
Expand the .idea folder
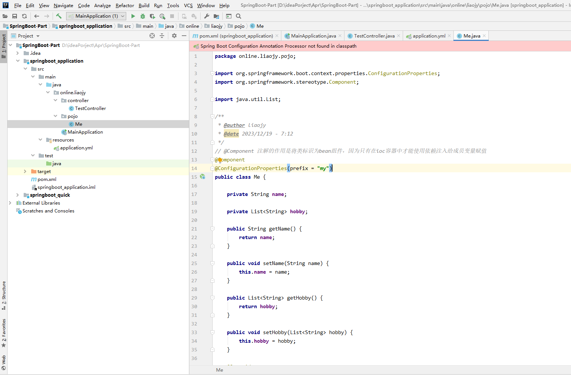[18, 53]
